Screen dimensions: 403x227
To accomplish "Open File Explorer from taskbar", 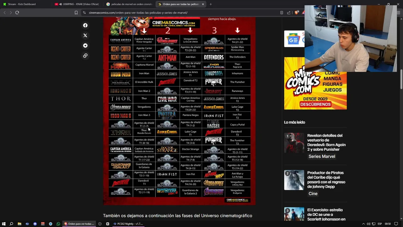I will click(19, 224).
